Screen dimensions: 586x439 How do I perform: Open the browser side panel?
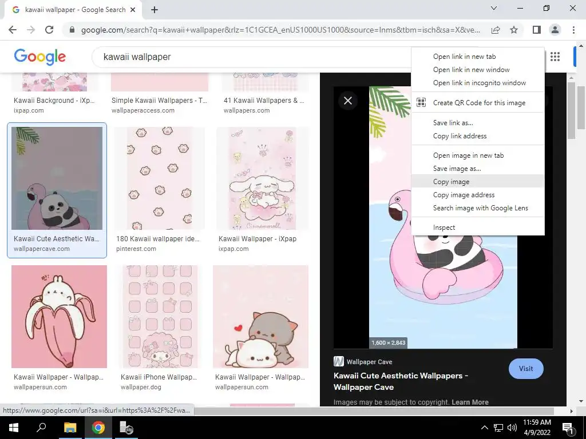[537, 30]
